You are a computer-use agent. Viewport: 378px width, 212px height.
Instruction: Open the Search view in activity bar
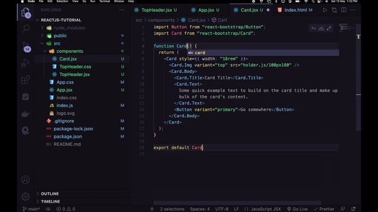click(25, 29)
